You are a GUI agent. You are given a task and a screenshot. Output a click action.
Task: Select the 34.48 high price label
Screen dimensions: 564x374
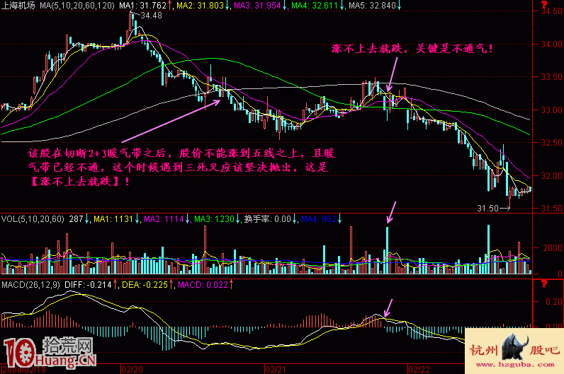[151, 16]
